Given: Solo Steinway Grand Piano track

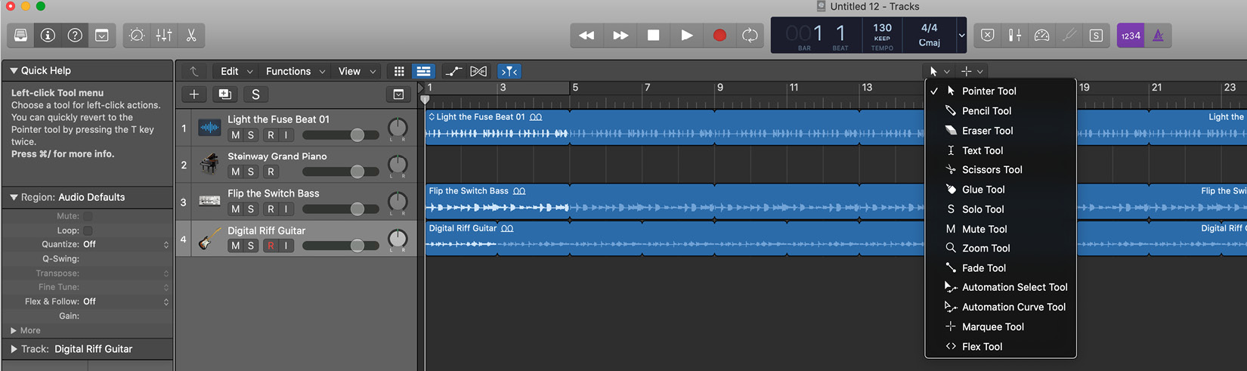Looking at the screenshot, I should [251, 172].
